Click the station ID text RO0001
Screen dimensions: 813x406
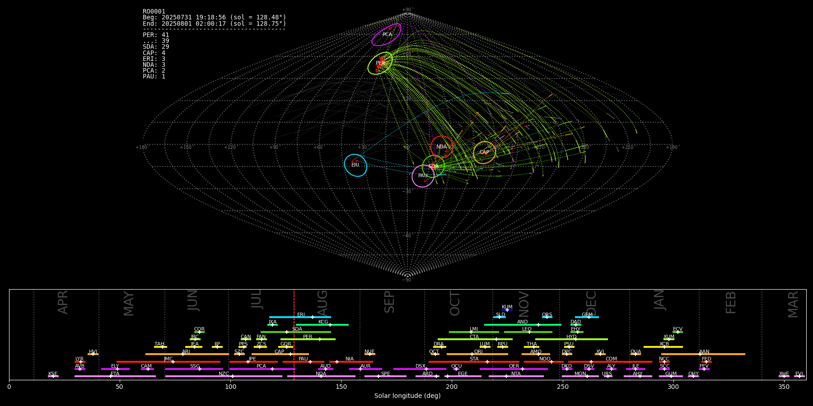pos(154,11)
